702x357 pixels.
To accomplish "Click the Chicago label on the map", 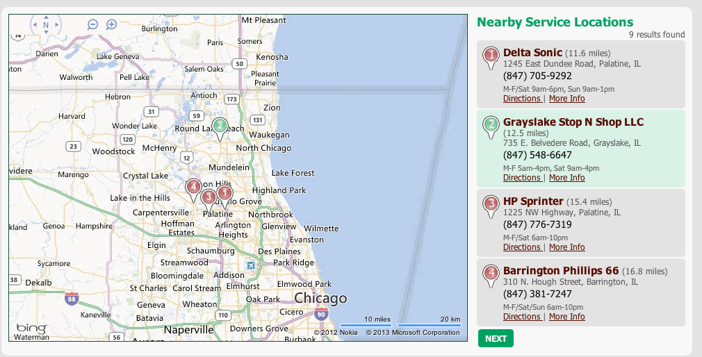I will pyautogui.click(x=320, y=298).
